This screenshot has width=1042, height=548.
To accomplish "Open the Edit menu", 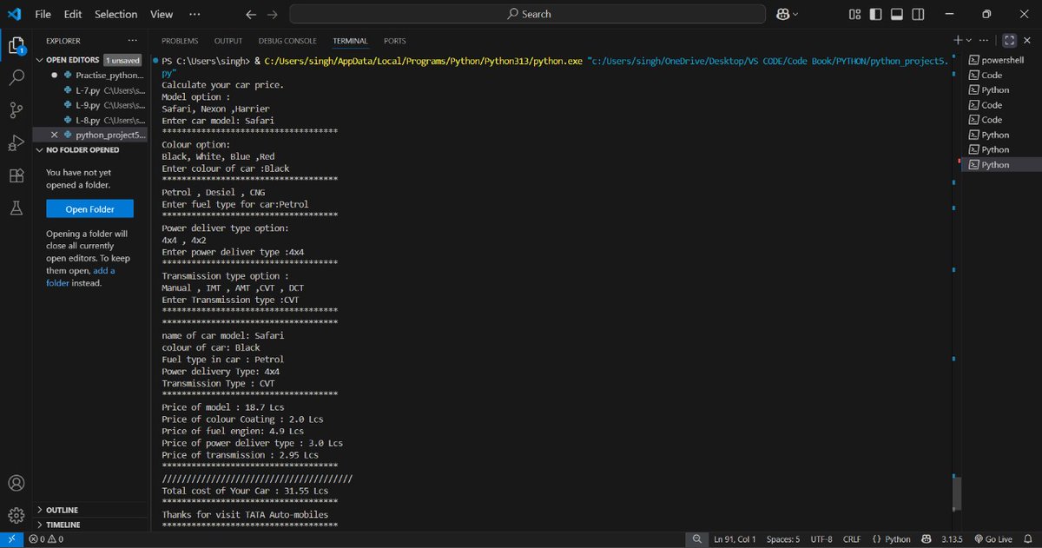I will click(73, 14).
